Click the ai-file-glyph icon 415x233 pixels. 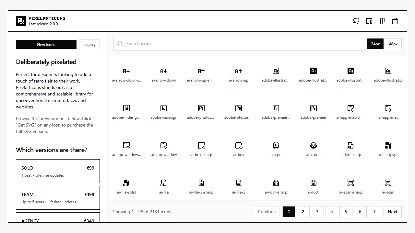pos(388,145)
